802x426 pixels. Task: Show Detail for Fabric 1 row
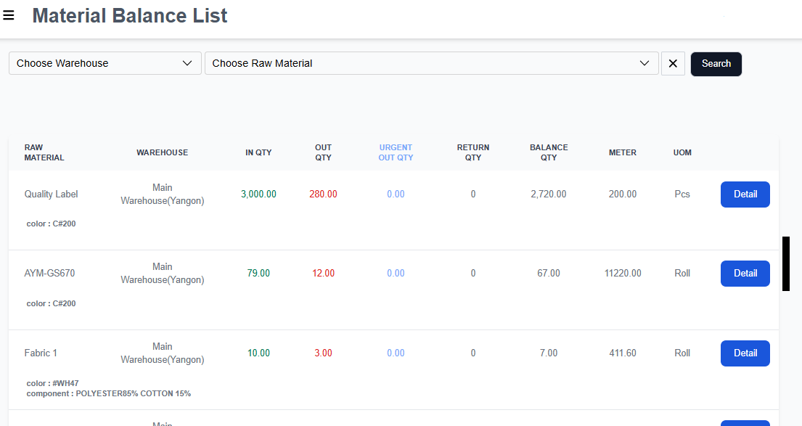[x=745, y=353]
